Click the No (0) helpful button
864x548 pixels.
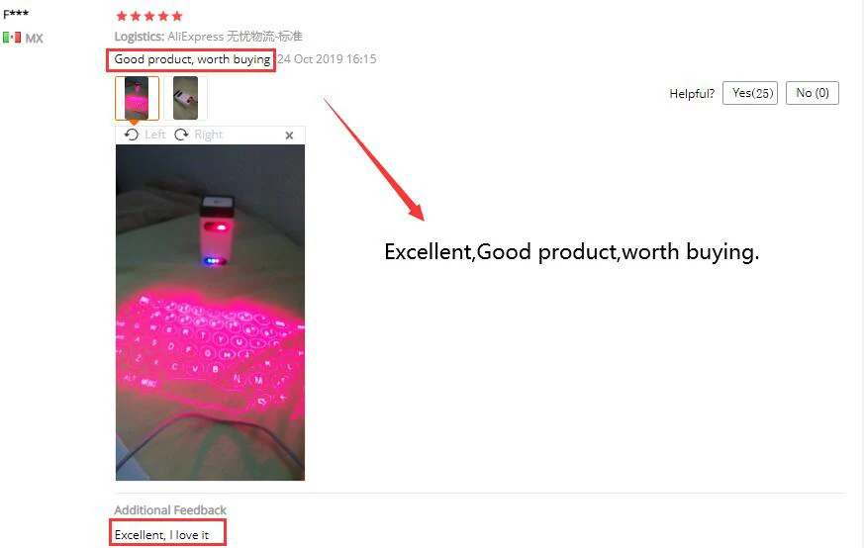813,93
